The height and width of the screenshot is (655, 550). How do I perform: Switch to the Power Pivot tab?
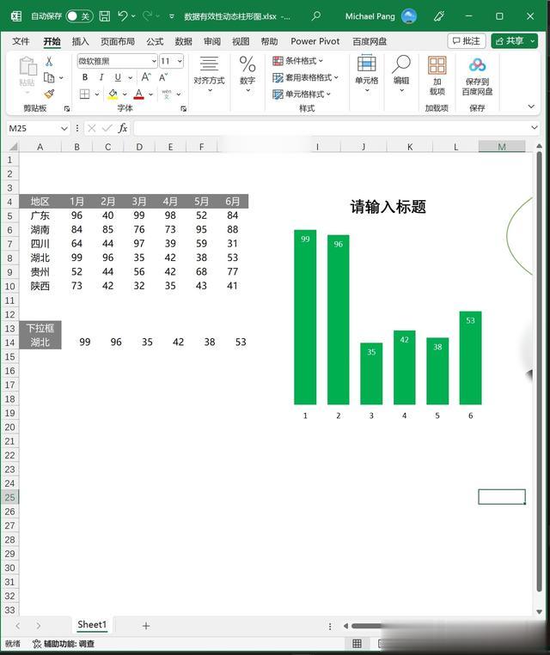click(x=315, y=41)
